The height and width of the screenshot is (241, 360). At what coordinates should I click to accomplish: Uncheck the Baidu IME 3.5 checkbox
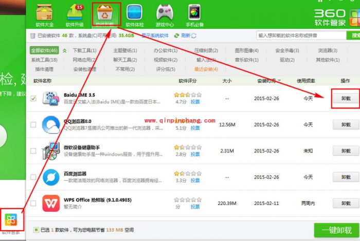pos(33,99)
